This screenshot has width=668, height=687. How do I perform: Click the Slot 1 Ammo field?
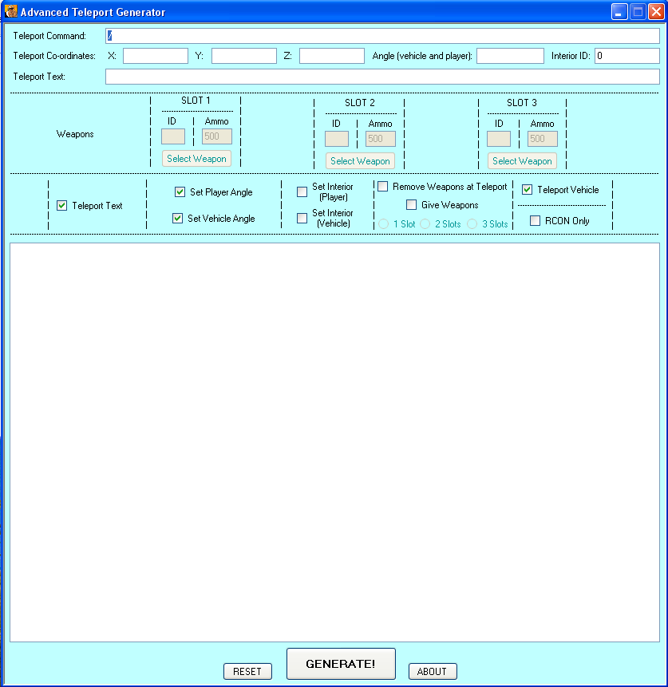[x=217, y=136]
